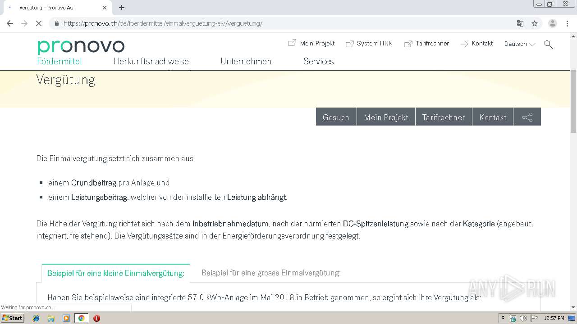The image size is (577, 324).
Task: Click the scrollbar down arrow
Action: pos(573,307)
